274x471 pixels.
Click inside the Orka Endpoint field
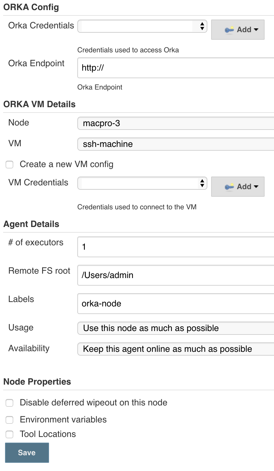[x=176, y=68]
